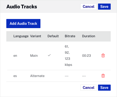Click the bottom Save button
This screenshot has width=117, height=97.
pyautogui.click(x=104, y=88)
